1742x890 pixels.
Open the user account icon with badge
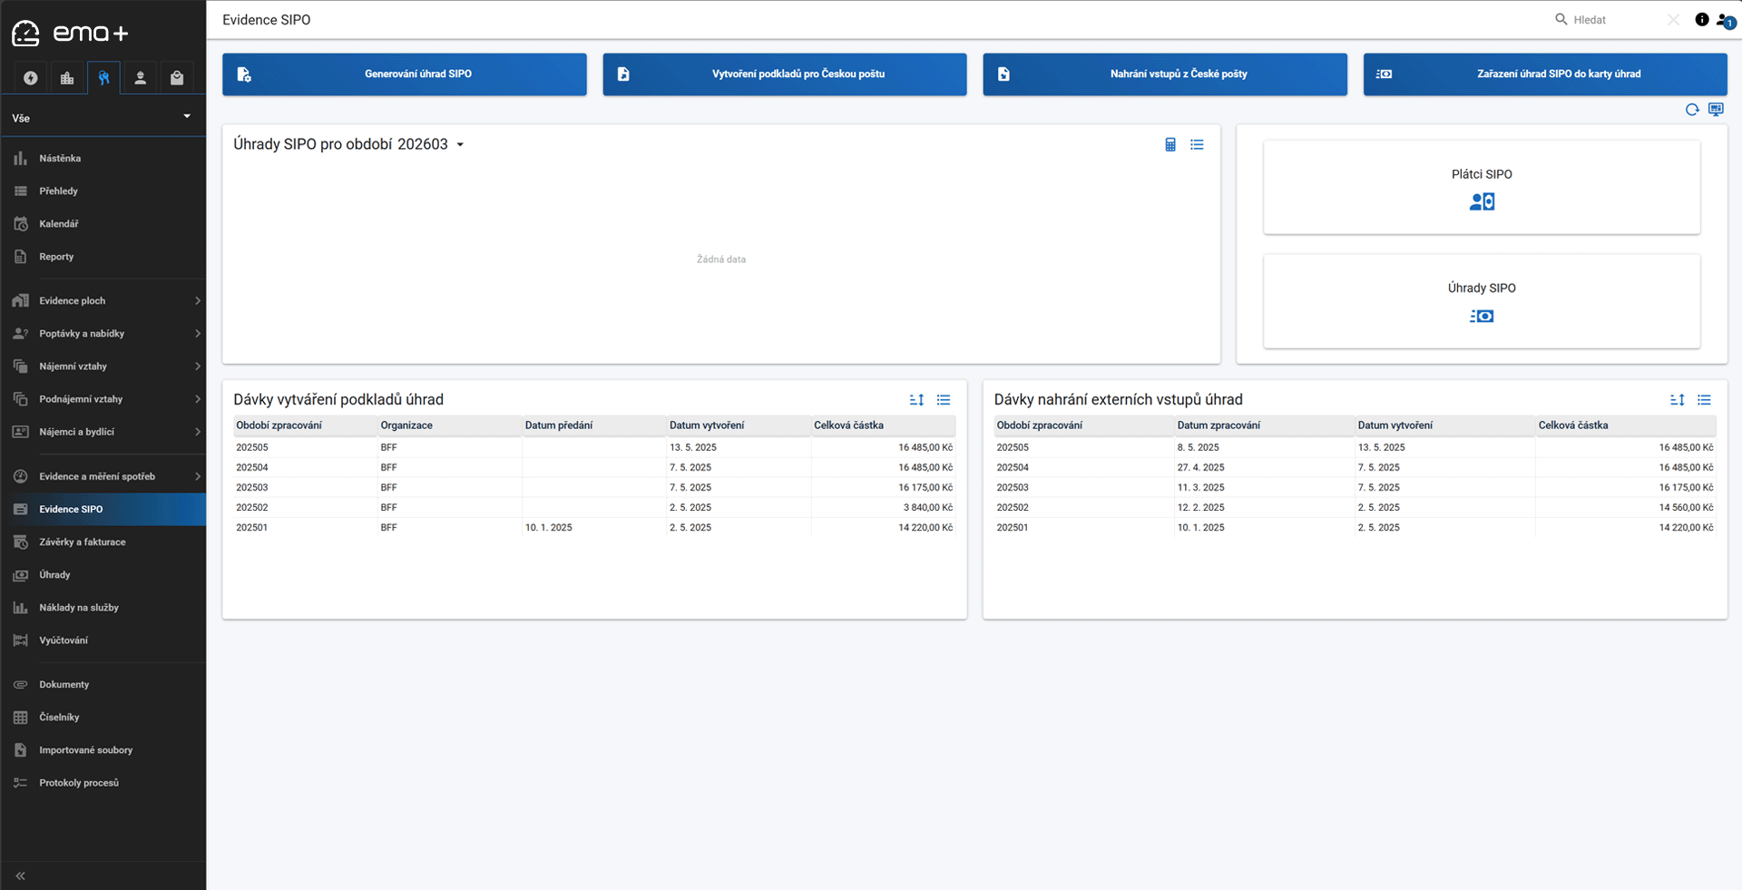coord(1725,21)
